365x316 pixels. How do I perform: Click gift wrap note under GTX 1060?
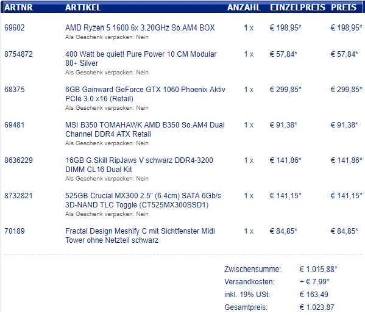107,108
